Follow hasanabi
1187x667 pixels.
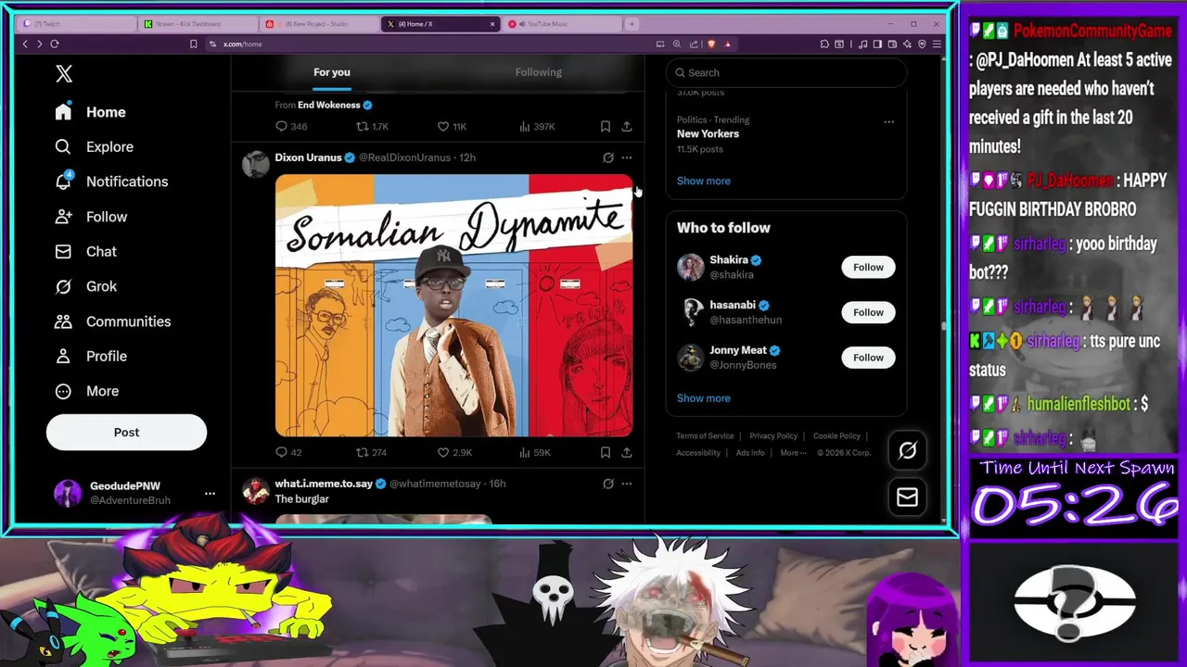point(868,312)
